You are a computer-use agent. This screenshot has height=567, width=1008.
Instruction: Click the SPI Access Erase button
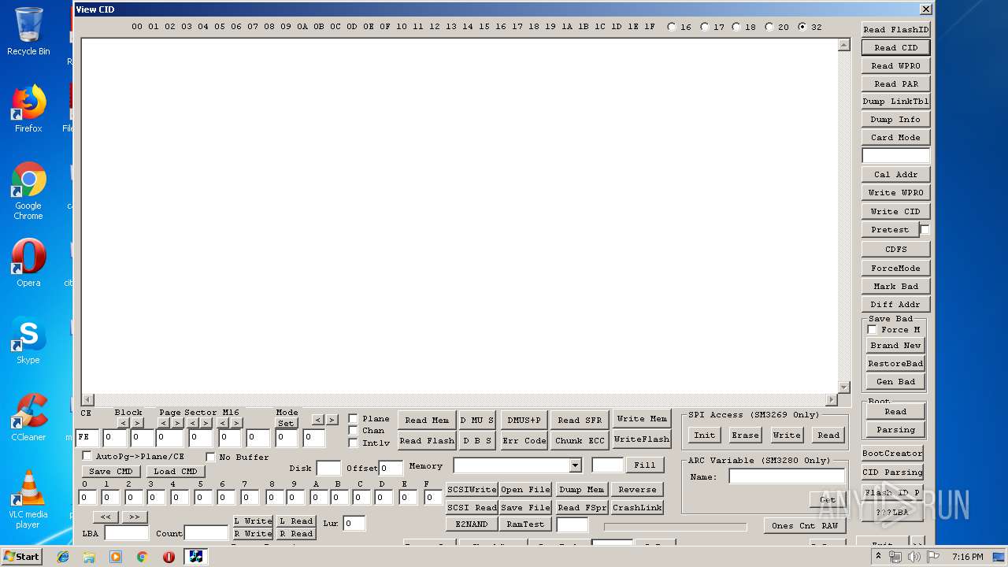pyautogui.click(x=745, y=435)
